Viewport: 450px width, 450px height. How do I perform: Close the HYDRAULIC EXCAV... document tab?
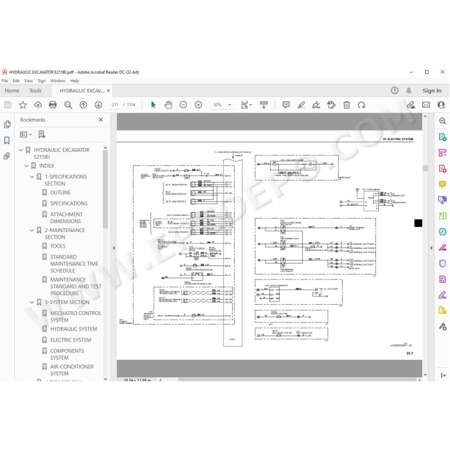point(109,91)
